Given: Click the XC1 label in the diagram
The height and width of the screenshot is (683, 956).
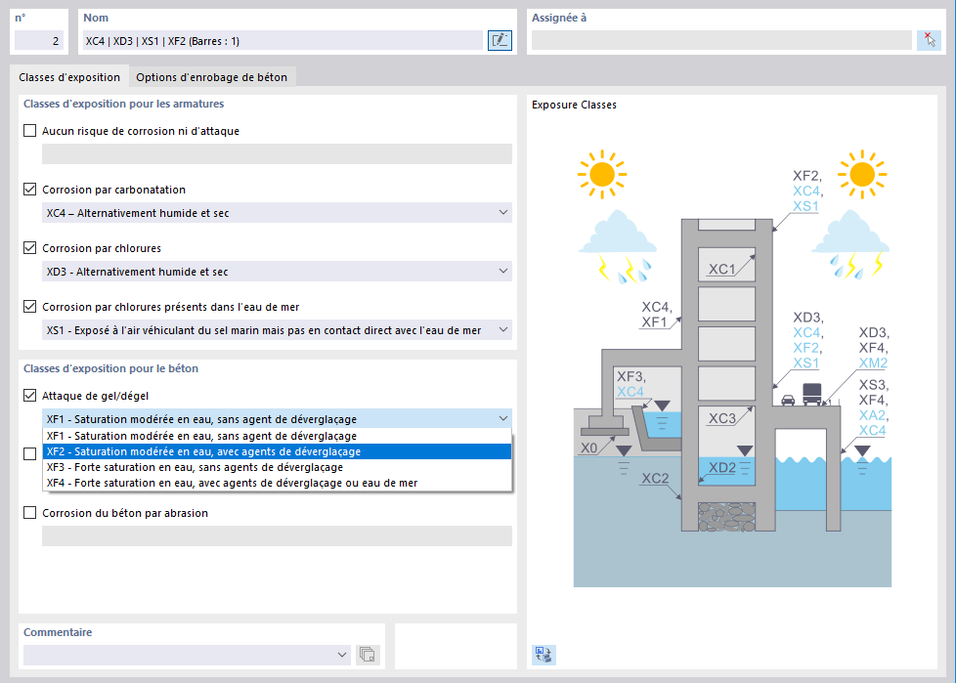Looking at the screenshot, I should [x=721, y=270].
